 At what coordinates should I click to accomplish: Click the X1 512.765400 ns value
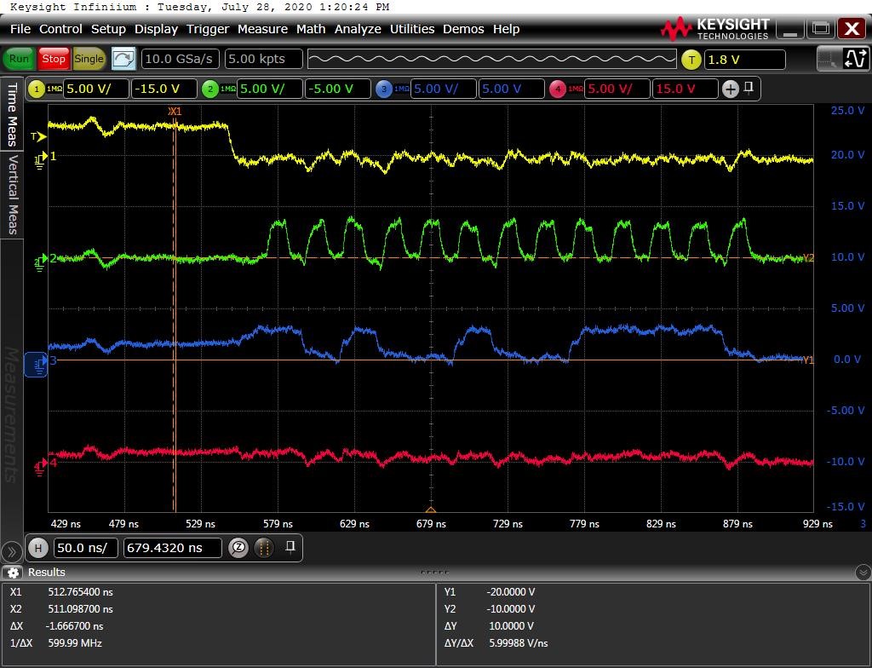pyautogui.click(x=81, y=591)
